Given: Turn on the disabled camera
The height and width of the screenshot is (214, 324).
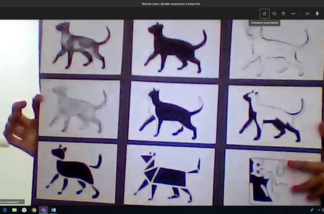Looking at the screenshot, I should [x=307, y=14].
